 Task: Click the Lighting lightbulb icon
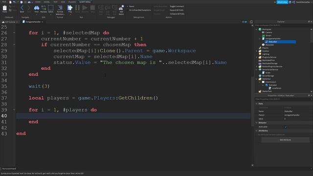260,54
